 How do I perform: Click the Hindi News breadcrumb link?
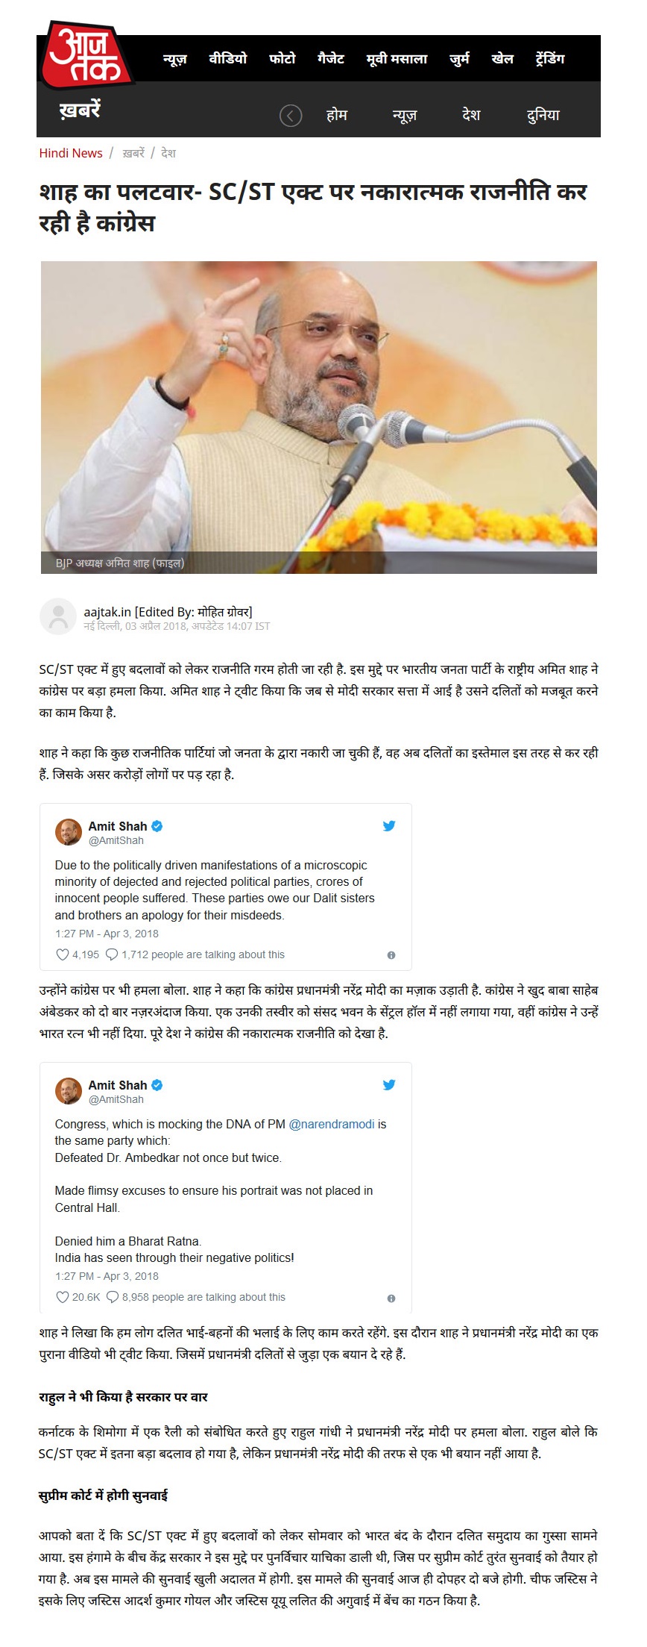pyautogui.click(x=71, y=153)
